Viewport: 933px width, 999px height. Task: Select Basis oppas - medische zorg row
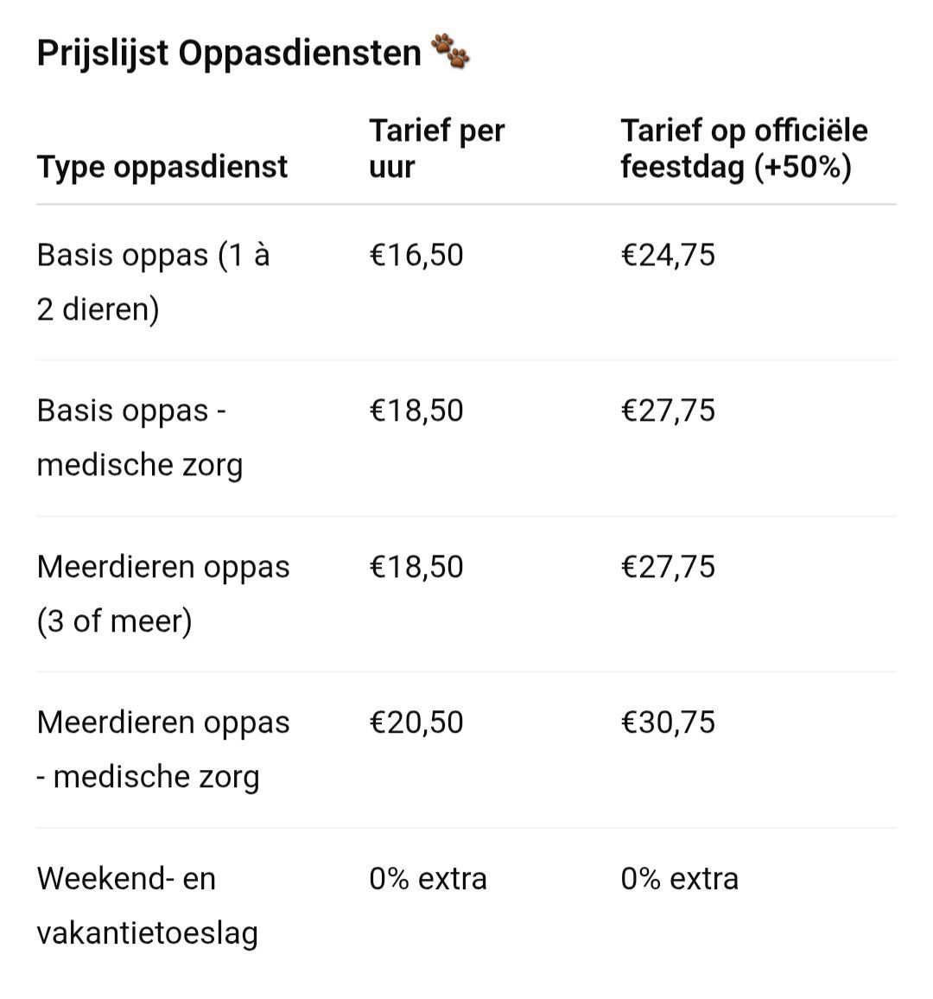pos(140,437)
